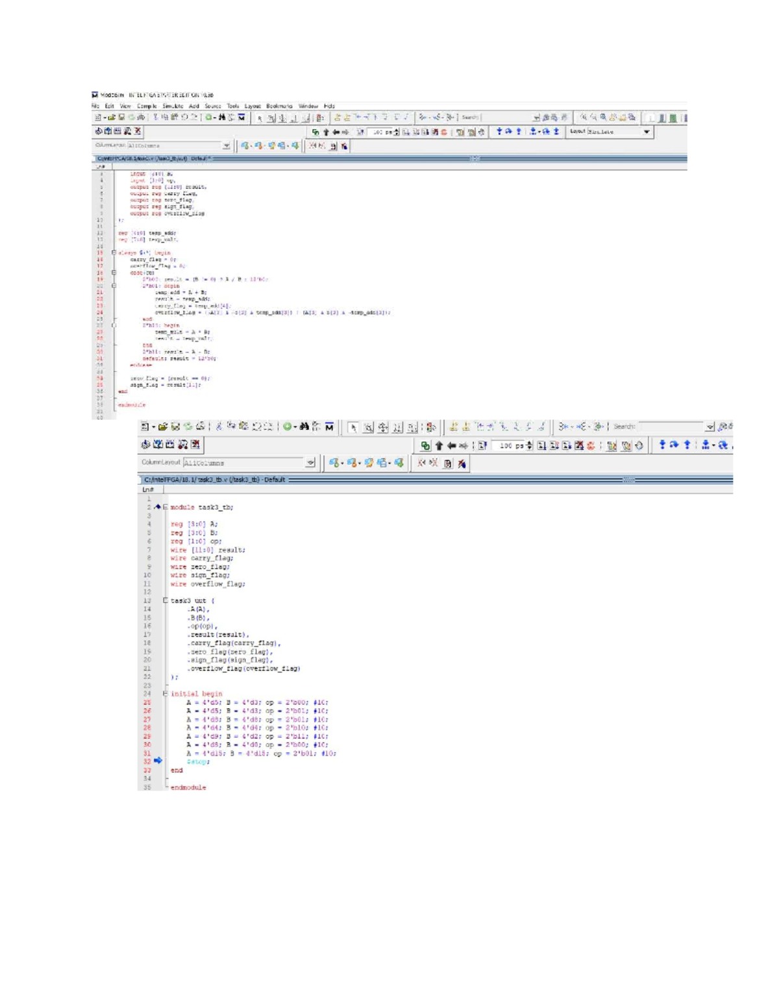
Task: Click the Open folder icon in lower toolbar
Action: (x=162, y=427)
